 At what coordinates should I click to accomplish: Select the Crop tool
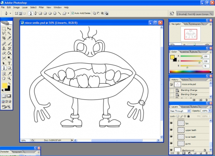pyautogui.click(x=4, y=38)
